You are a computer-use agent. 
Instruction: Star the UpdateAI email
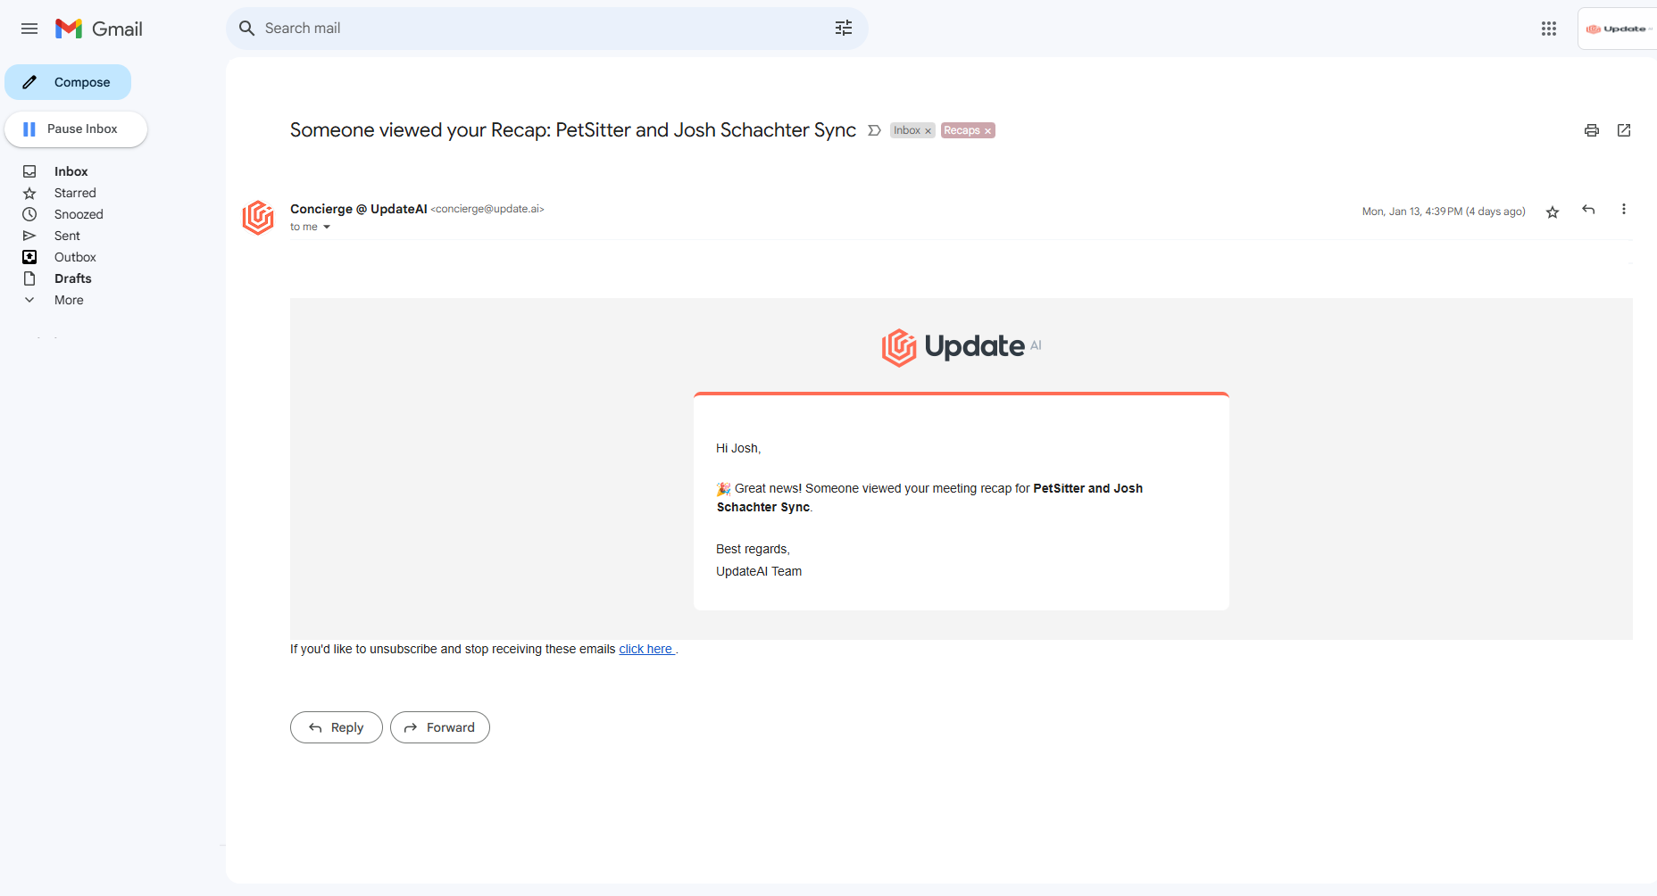pos(1553,212)
